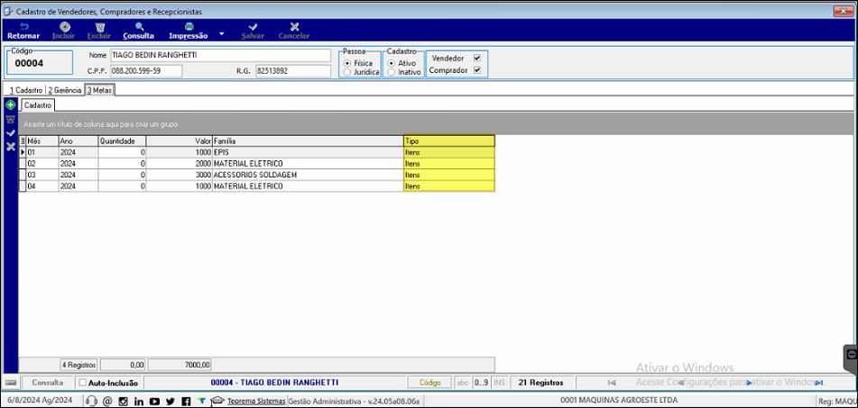The width and height of the screenshot is (858, 408).
Task: Click the Consulta button in bottom bar
Action: pyautogui.click(x=48, y=383)
